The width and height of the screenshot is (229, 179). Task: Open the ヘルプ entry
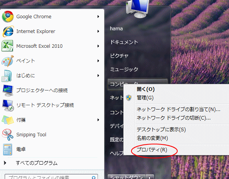click(117, 153)
